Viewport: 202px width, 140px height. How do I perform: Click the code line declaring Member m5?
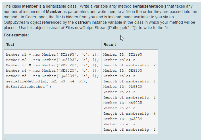53,76
